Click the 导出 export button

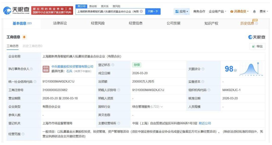pyautogui.click(x=257, y=46)
